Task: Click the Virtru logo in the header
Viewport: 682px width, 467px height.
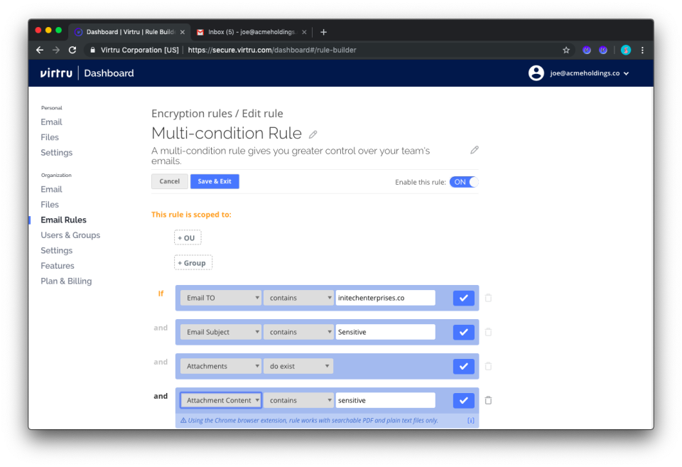Action: coord(56,73)
